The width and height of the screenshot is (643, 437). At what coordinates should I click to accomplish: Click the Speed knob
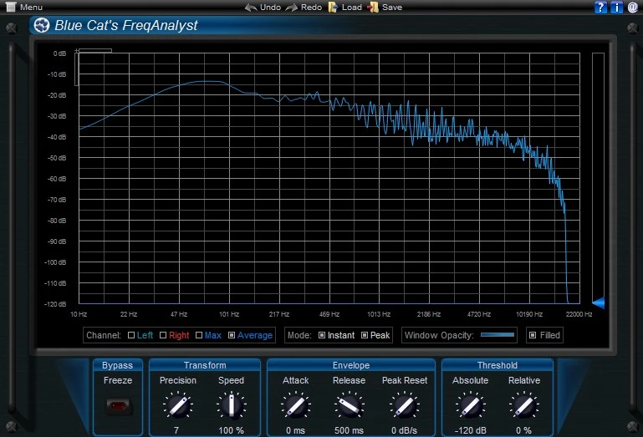(x=232, y=405)
